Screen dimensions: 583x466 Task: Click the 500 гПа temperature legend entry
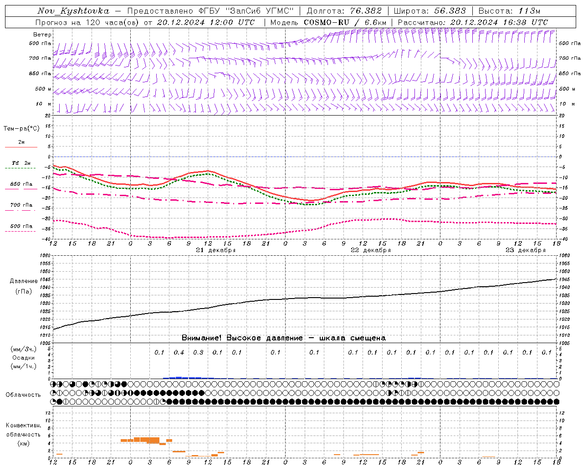pos(21,226)
